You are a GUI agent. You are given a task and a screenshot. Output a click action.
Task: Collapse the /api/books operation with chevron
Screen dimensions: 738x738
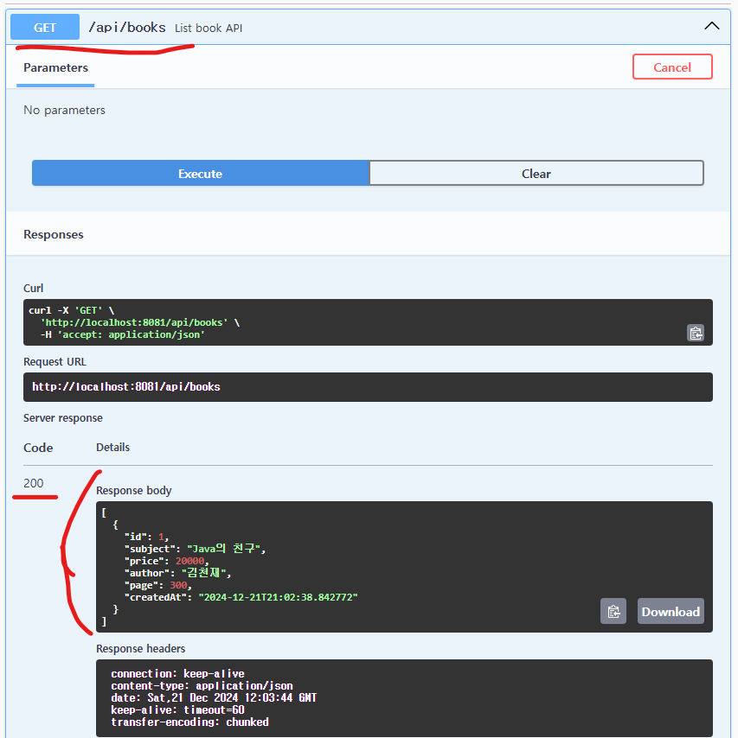tap(711, 26)
